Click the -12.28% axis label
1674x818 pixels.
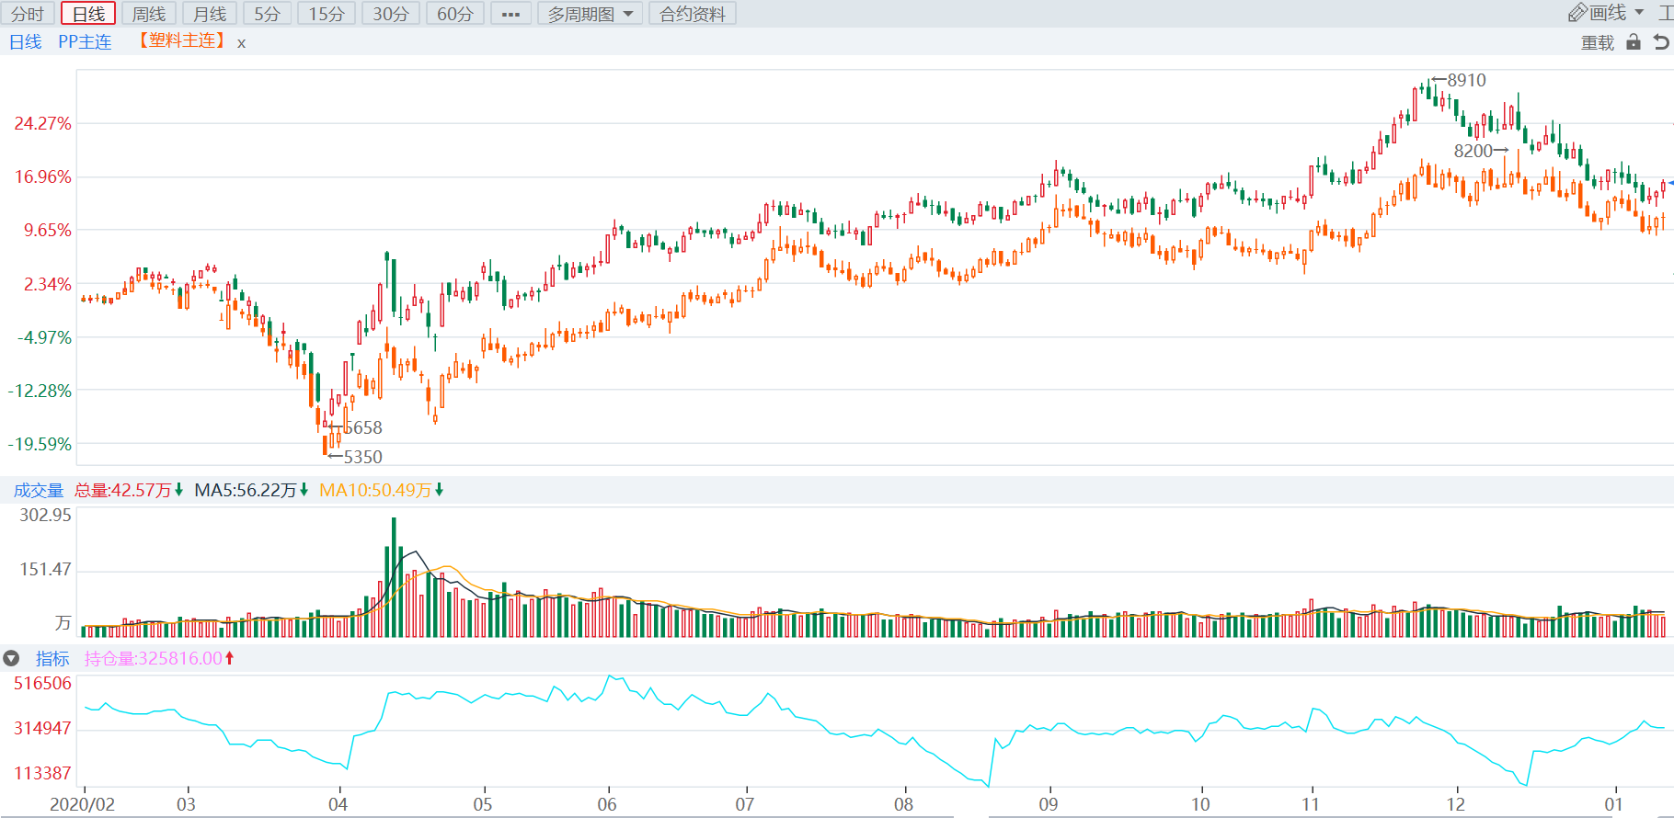point(40,391)
